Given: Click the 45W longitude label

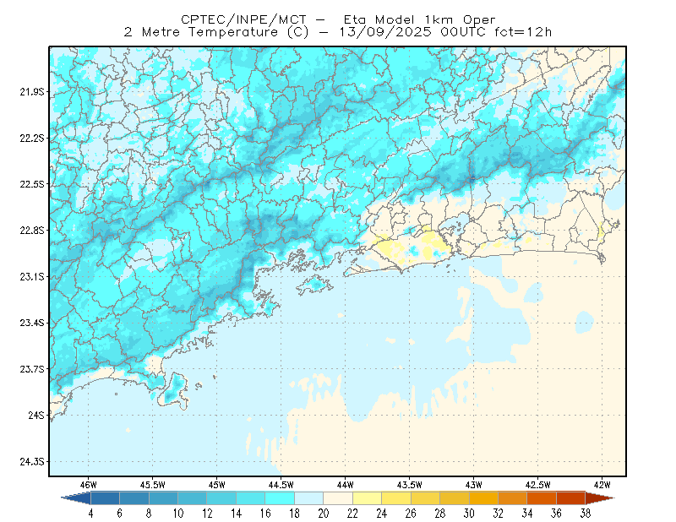Looking at the screenshot, I should [217, 485].
